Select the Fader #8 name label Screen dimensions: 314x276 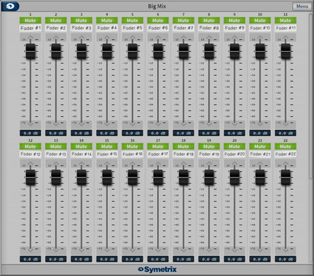click(209, 28)
